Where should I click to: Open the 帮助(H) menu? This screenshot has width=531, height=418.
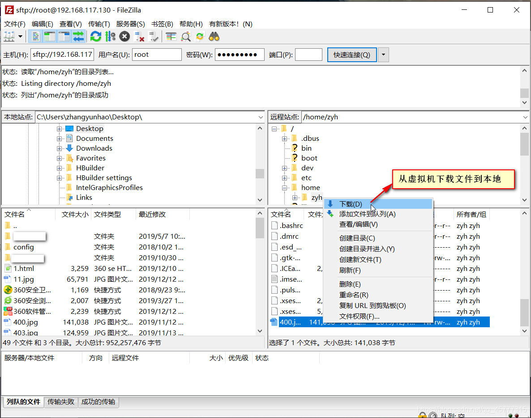coord(191,24)
